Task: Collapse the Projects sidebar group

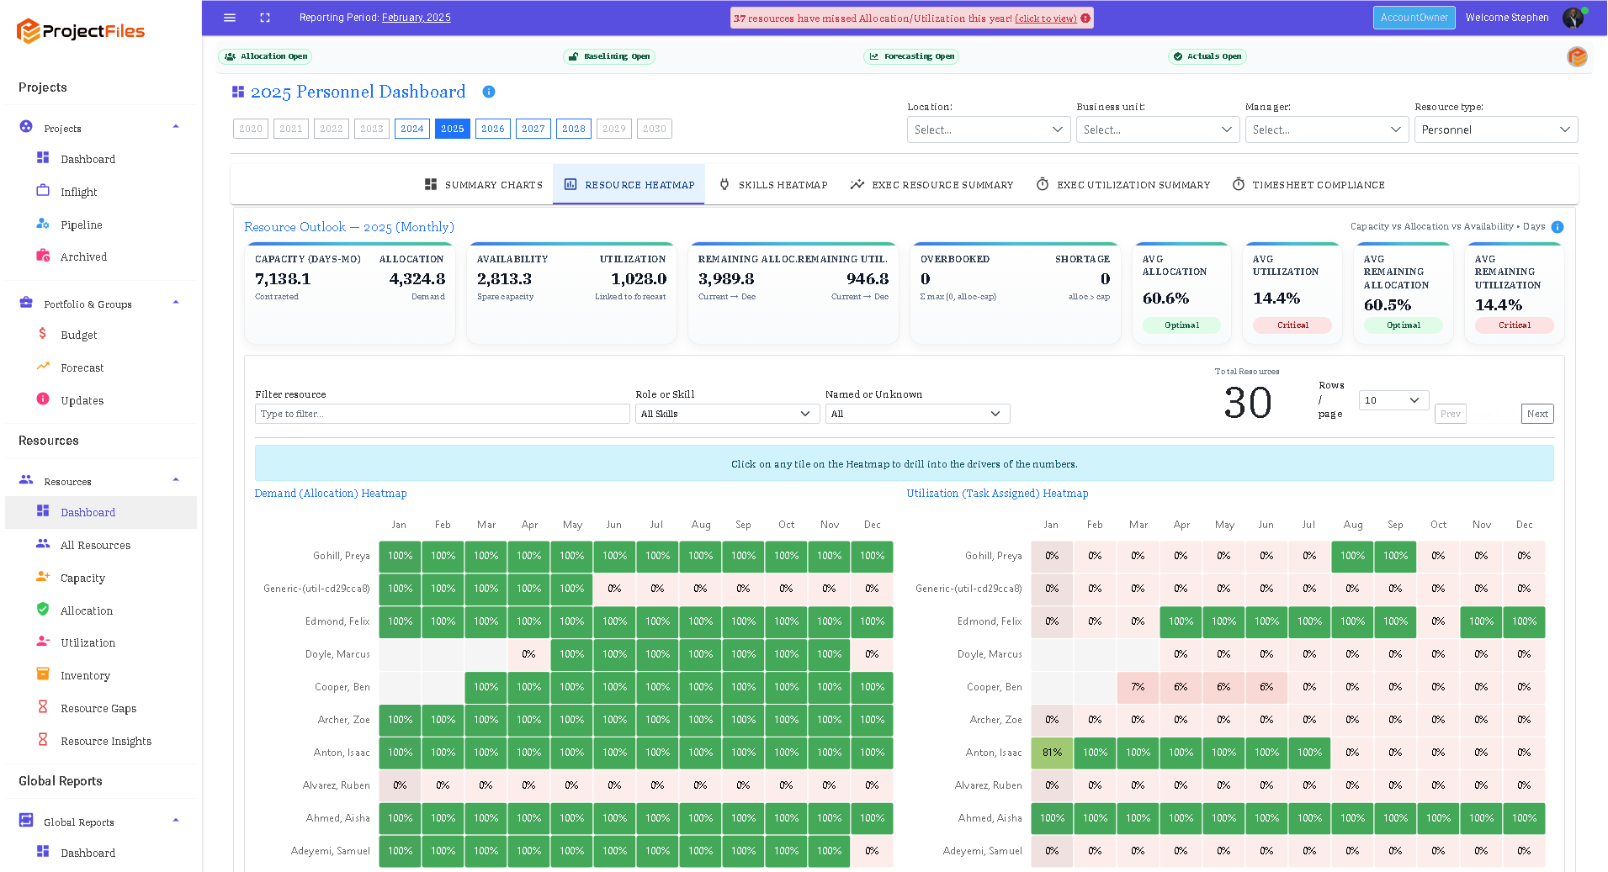Action: [x=176, y=127]
